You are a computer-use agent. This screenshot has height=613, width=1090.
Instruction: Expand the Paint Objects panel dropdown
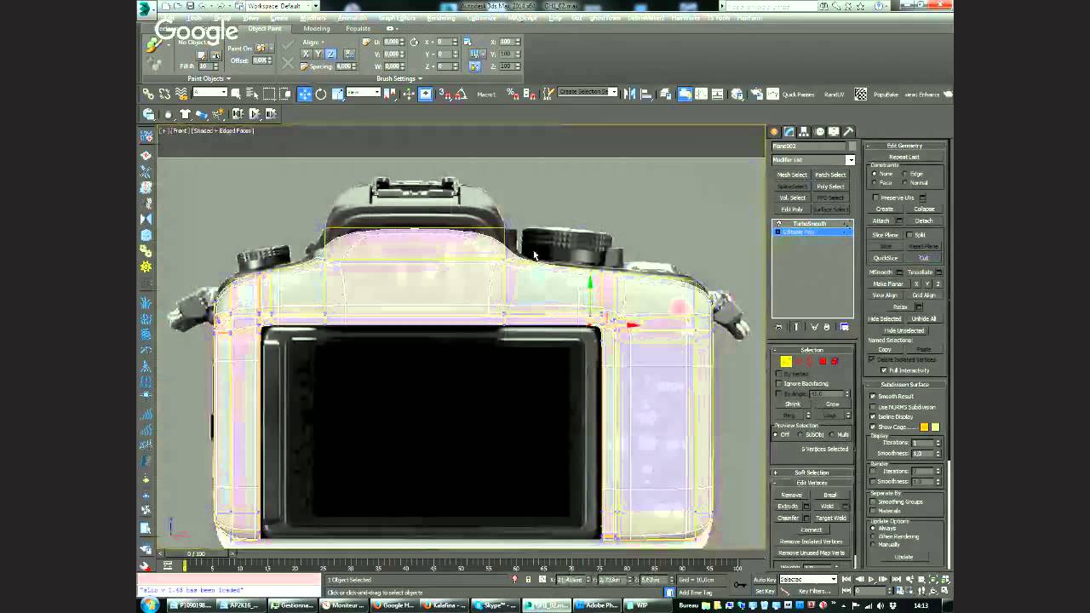point(209,78)
